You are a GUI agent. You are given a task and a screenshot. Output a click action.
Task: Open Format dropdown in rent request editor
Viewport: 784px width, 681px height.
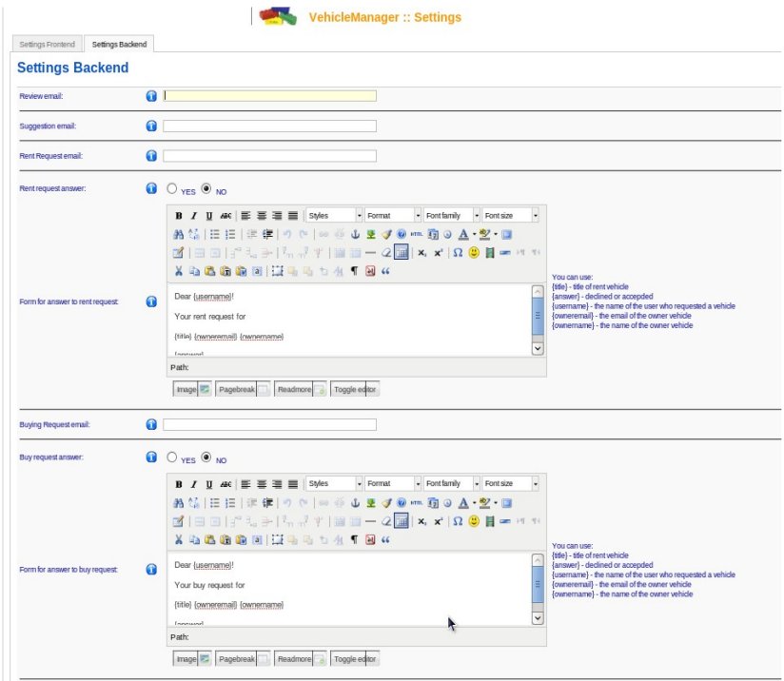393,216
